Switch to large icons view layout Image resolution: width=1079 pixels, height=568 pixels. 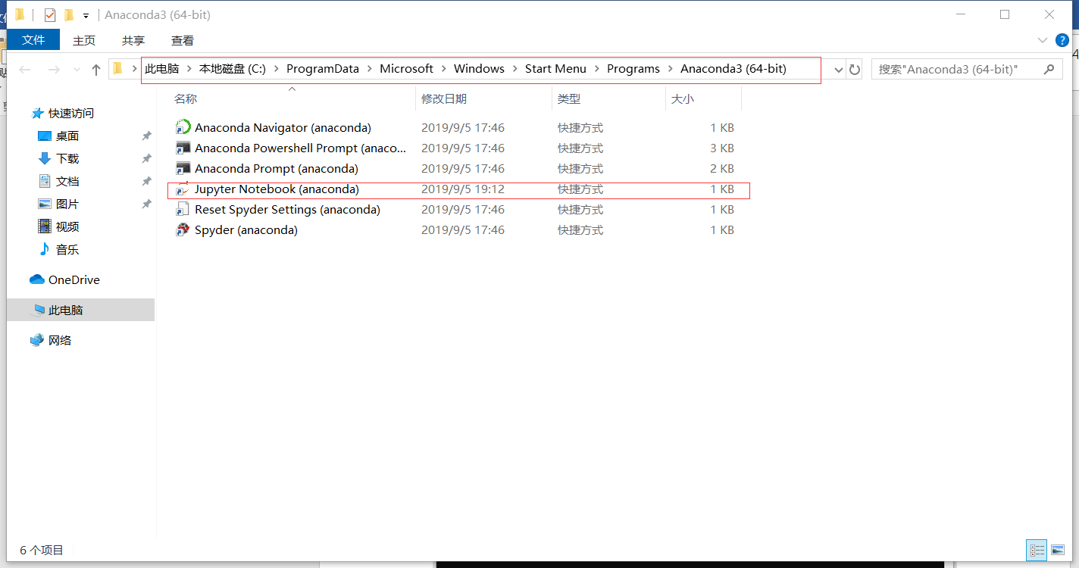pos(1057,551)
